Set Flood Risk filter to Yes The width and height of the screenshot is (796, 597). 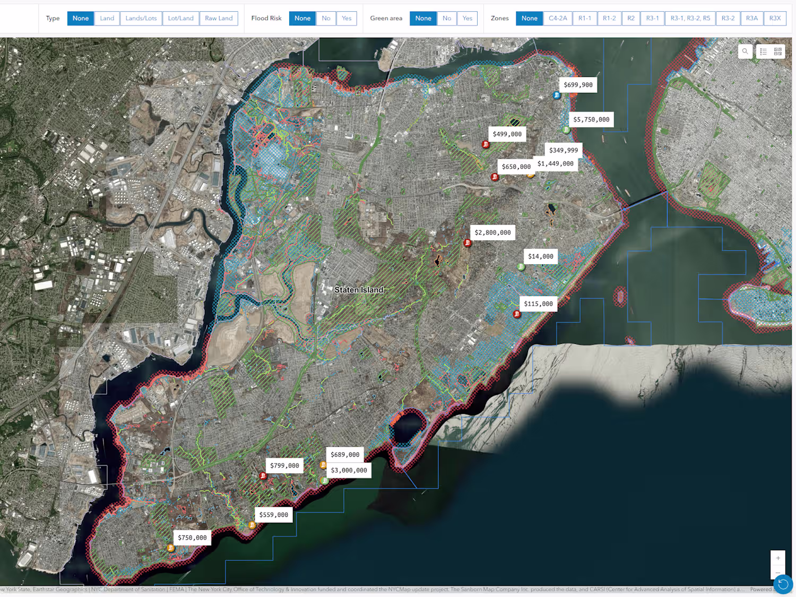coord(347,18)
